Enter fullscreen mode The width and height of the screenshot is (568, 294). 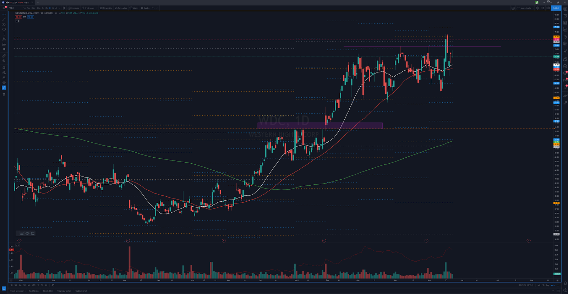tap(542, 8)
